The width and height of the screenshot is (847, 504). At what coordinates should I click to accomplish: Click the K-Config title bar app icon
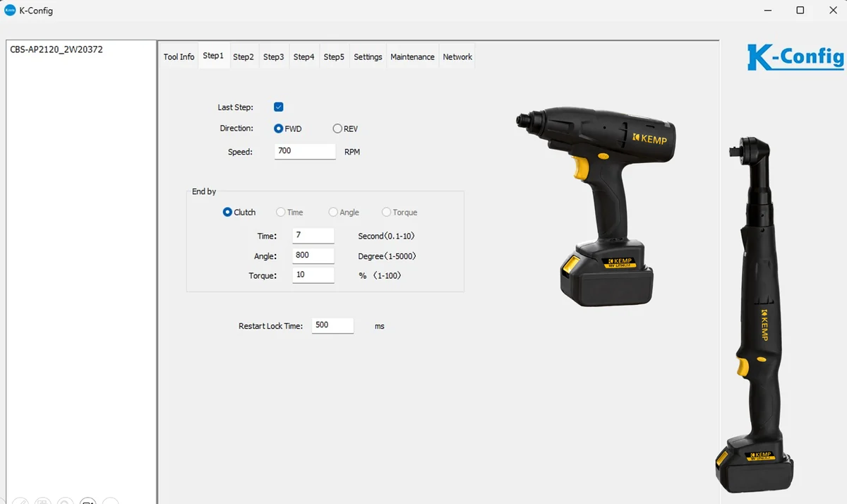coord(10,11)
